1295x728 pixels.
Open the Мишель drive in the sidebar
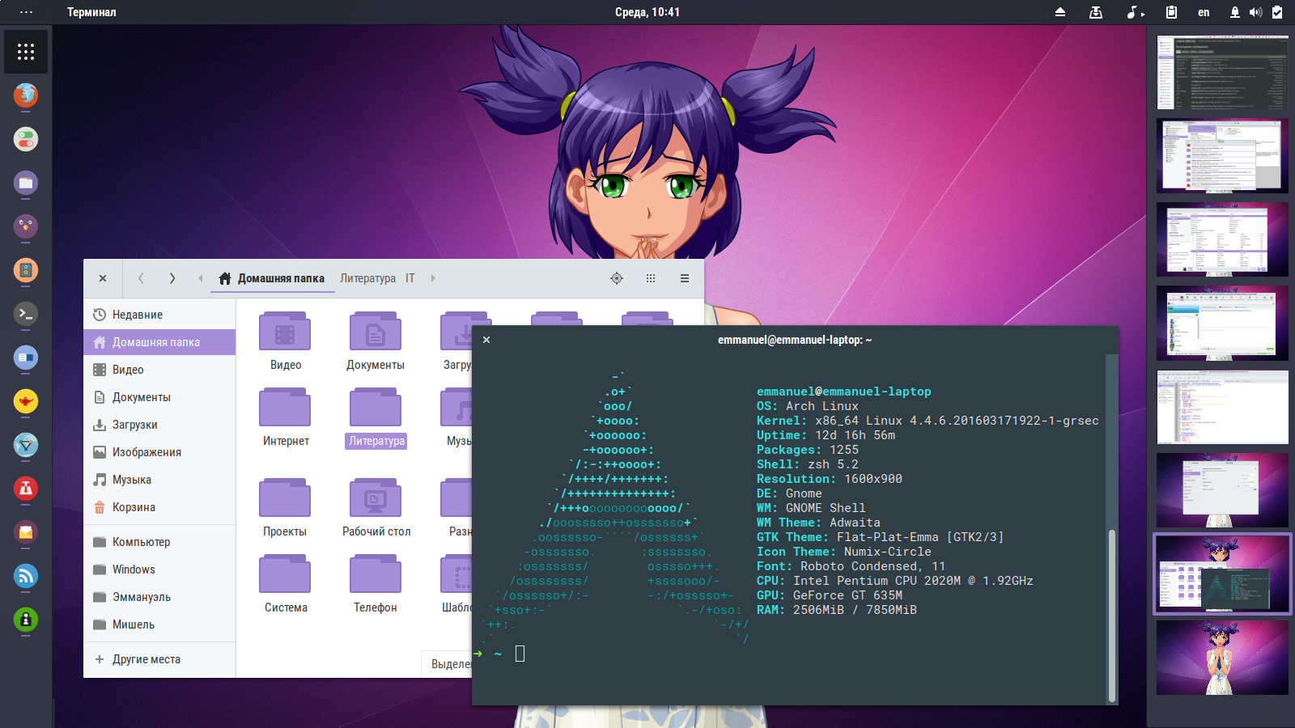point(160,624)
